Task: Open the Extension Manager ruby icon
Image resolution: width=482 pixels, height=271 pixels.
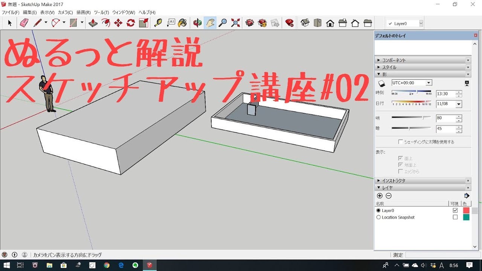Action: [x=289, y=23]
